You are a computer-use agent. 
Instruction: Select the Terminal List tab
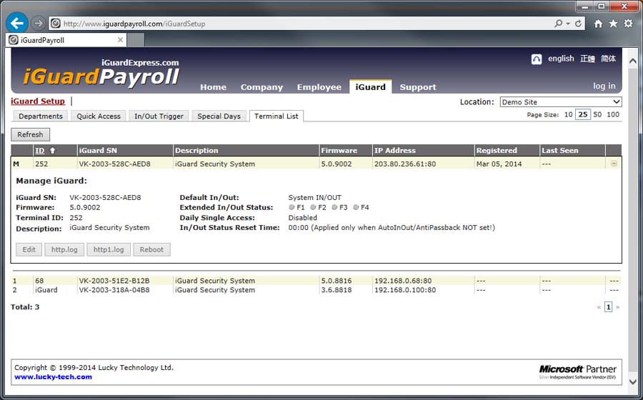click(x=276, y=116)
